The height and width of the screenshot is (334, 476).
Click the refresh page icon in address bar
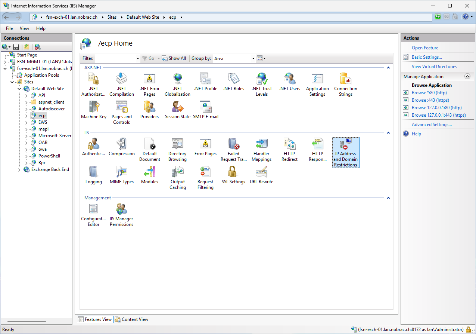438,17
